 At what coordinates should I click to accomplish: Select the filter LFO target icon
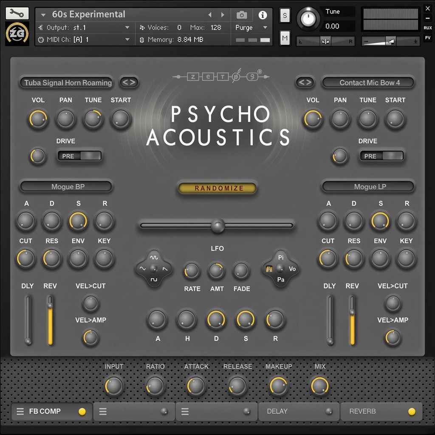(269, 269)
